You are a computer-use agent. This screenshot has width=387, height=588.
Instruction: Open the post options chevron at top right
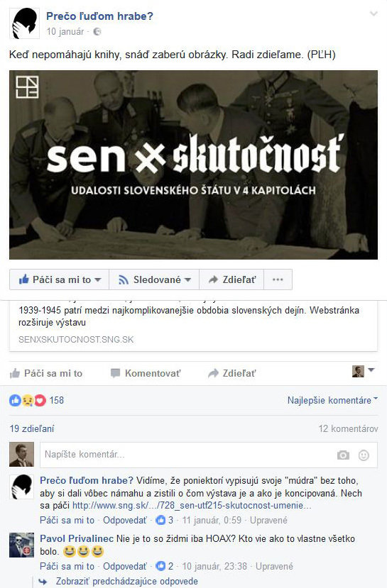(x=374, y=14)
